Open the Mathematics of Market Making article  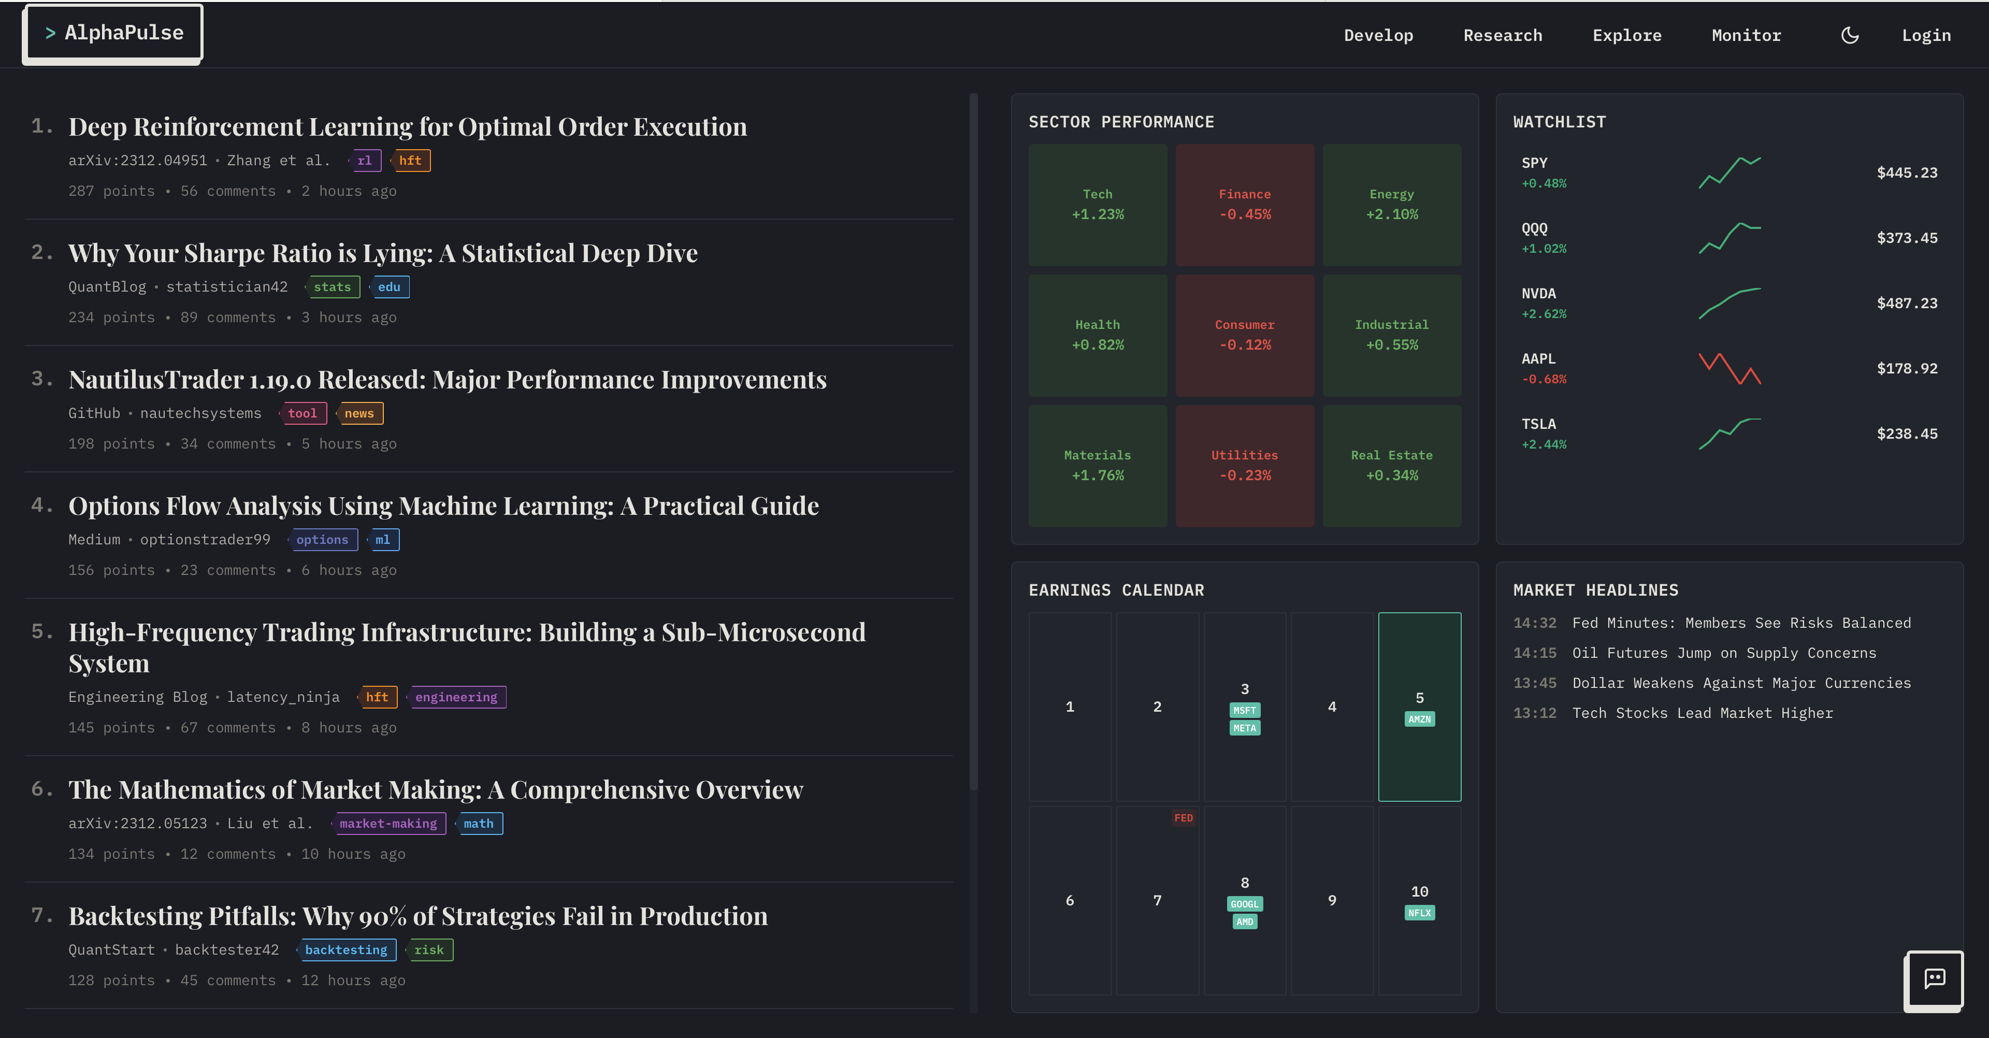(x=436, y=789)
